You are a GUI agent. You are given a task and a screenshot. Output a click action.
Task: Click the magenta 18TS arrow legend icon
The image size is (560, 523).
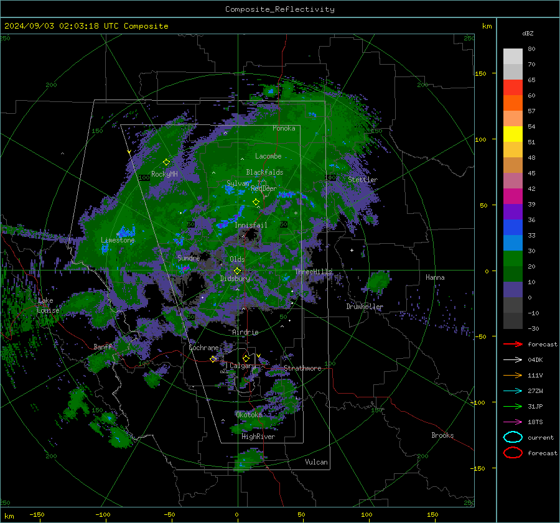pyautogui.click(x=513, y=422)
